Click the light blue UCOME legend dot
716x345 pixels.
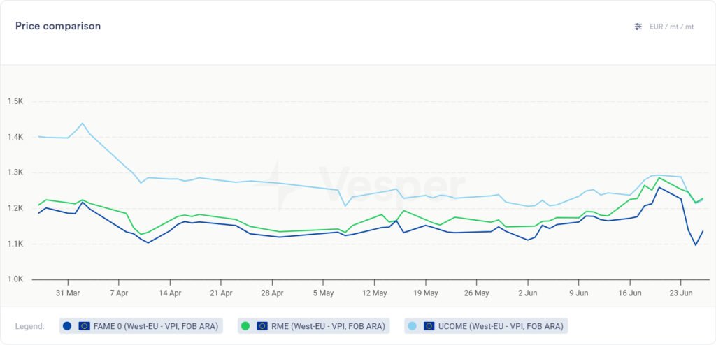click(413, 325)
